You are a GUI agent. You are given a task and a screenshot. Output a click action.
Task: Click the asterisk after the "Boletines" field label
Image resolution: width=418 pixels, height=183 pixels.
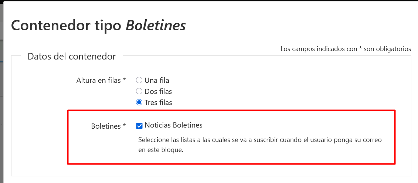(124, 126)
